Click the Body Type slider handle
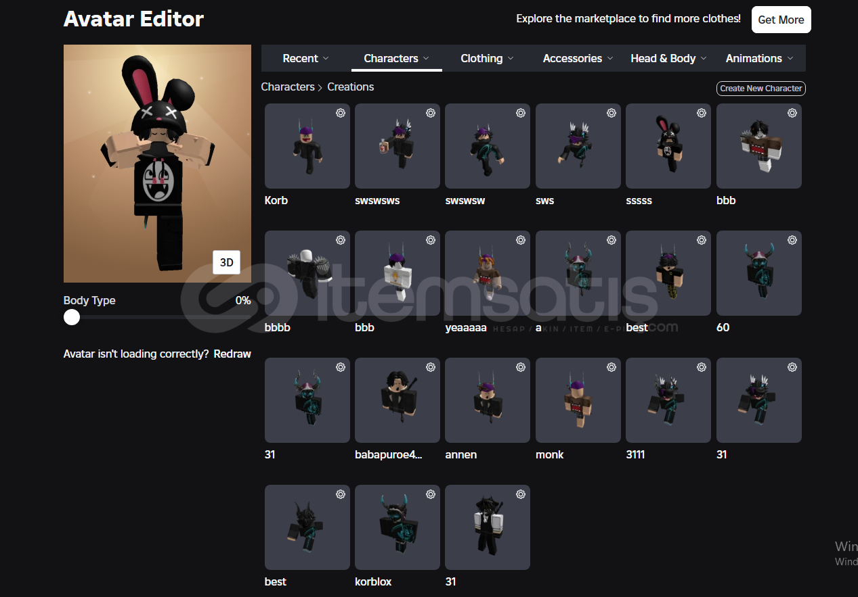This screenshot has height=597, width=858. pyautogui.click(x=72, y=317)
